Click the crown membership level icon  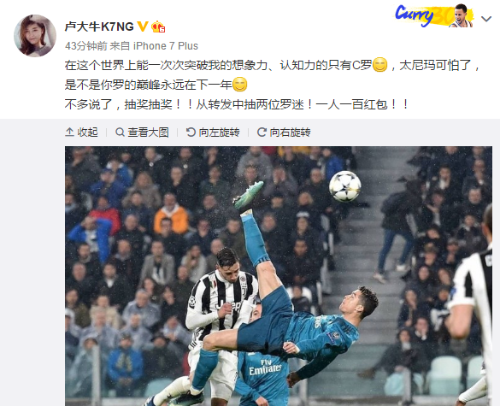click(158, 26)
